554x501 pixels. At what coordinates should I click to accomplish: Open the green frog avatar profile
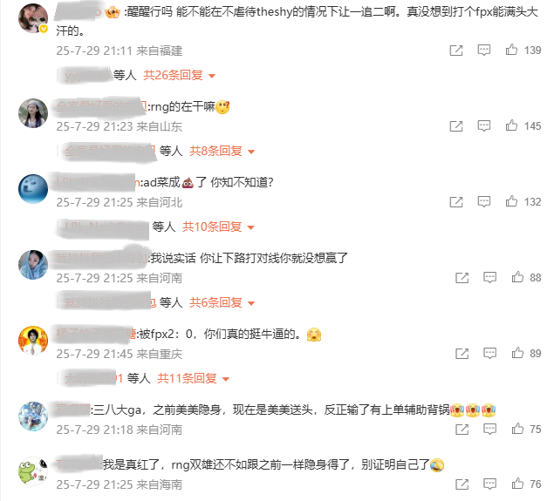point(33,471)
